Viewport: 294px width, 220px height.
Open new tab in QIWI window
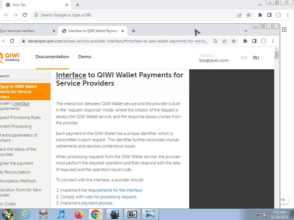134,31
